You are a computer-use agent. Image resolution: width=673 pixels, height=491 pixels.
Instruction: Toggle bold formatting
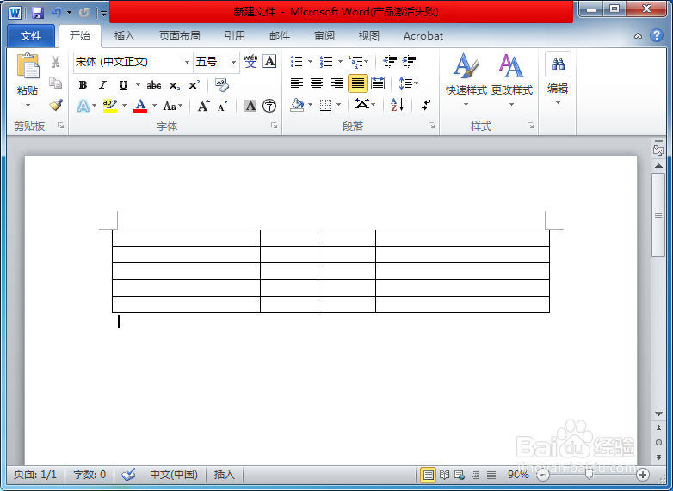83,85
